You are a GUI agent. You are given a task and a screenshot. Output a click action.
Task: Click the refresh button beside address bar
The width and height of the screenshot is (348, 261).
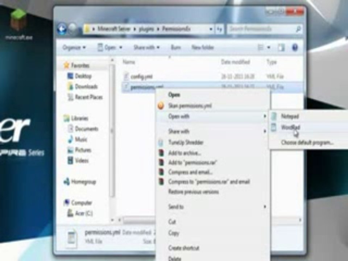point(219,29)
